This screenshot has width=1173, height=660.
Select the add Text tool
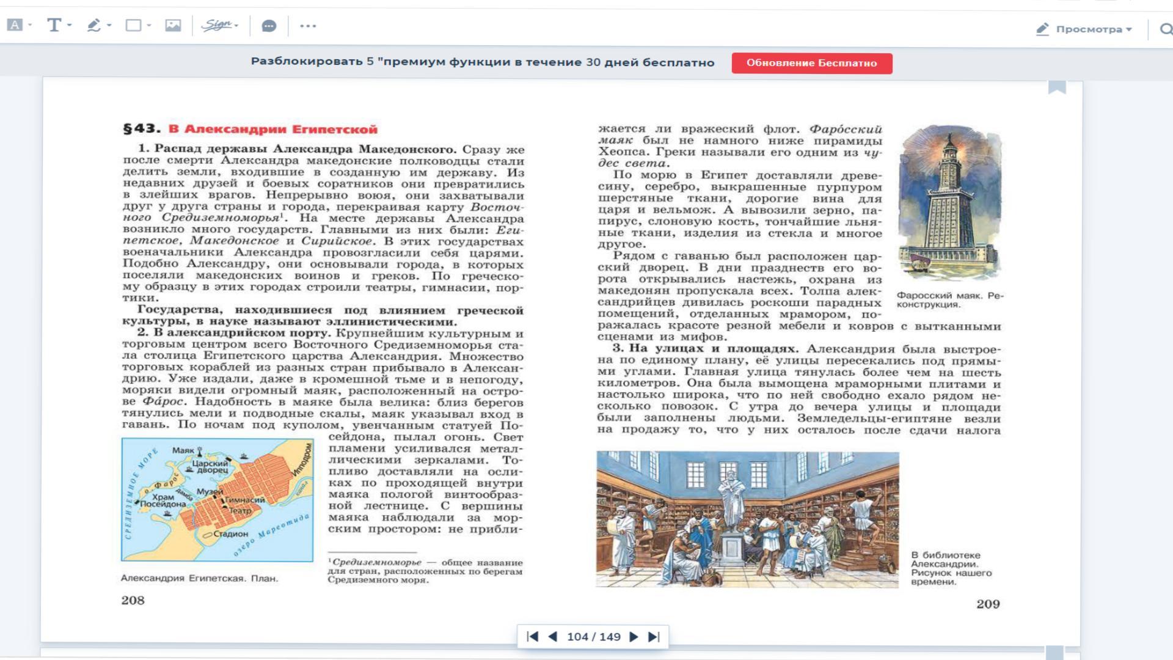(54, 25)
